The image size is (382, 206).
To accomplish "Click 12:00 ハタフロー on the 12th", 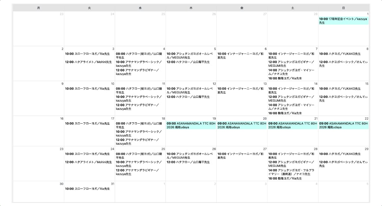I will [x=188, y=97].
